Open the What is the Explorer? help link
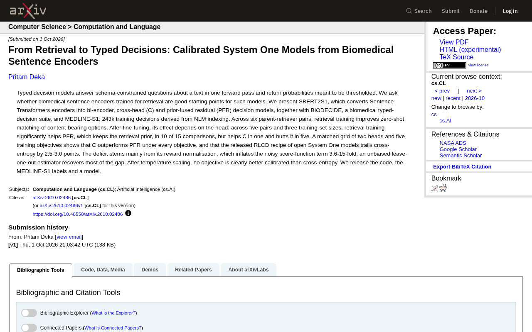This screenshot has width=532, height=332. tap(113, 313)
